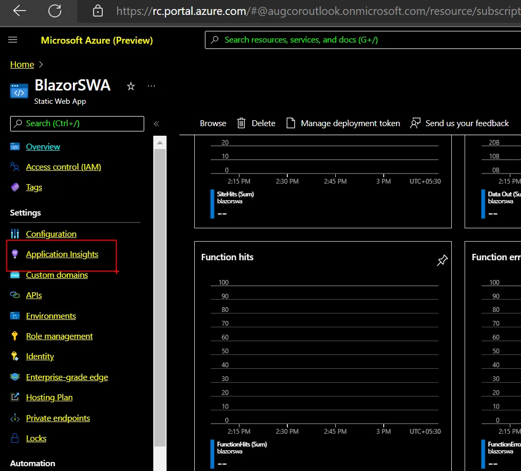Viewport: 521px width, 471px height.
Task: Open the Azure portal hamburger menu
Action: pyautogui.click(x=13, y=40)
